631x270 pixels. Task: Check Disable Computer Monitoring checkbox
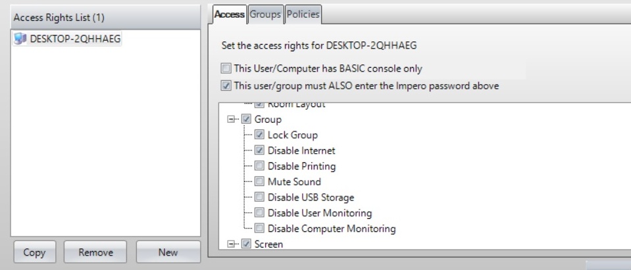coord(259,229)
